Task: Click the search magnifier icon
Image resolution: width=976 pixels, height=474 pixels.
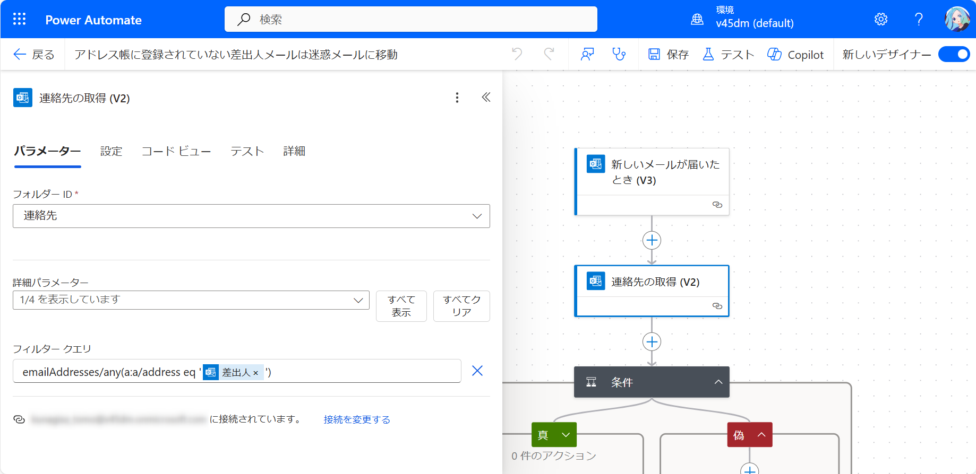Action: click(x=244, y=20)
